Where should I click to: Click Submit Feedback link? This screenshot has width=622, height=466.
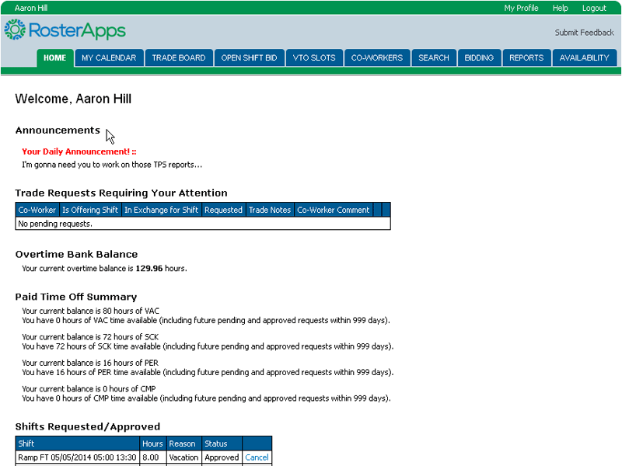(584, 33)
